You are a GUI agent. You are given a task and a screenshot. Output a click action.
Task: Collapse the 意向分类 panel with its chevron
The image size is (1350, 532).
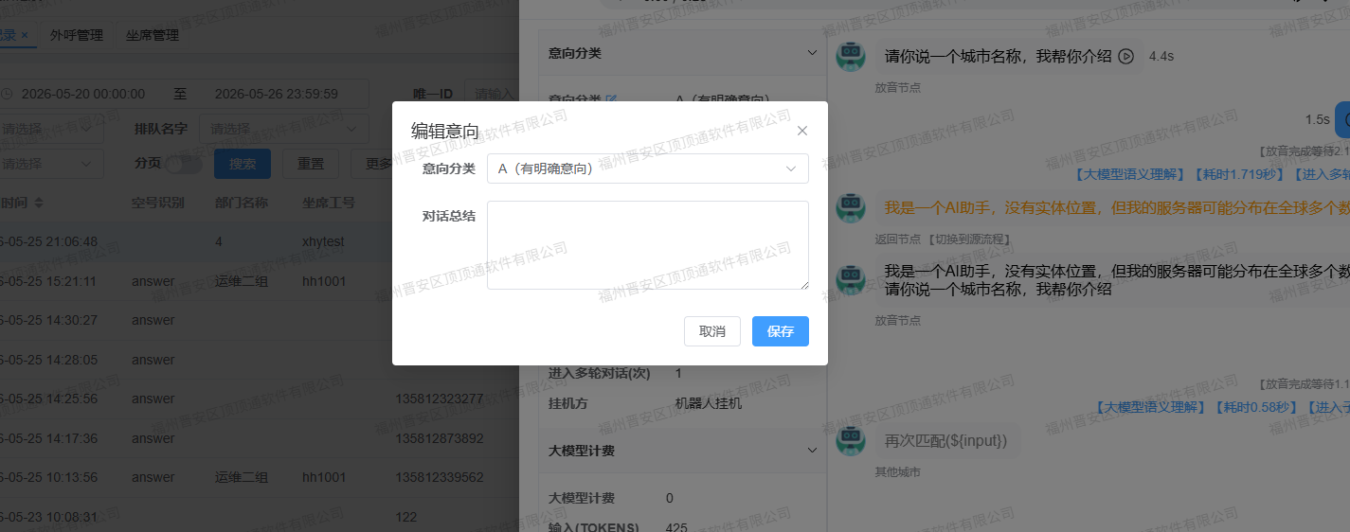(x=811, y=53)
